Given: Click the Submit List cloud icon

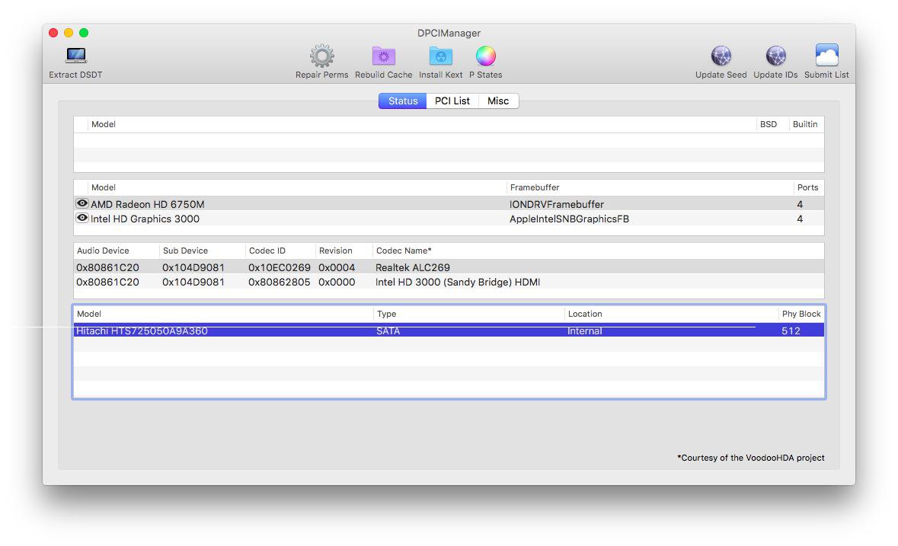Looking at the screenshot, I should pyautogui.click(x=827, y=56).
